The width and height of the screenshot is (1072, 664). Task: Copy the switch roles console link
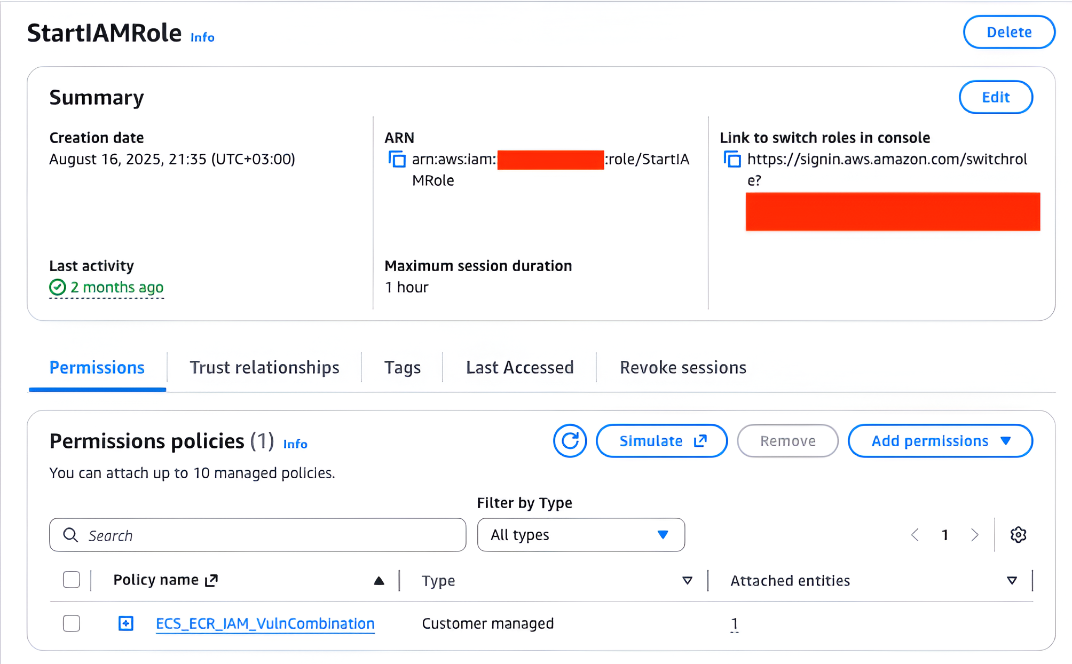732,159
